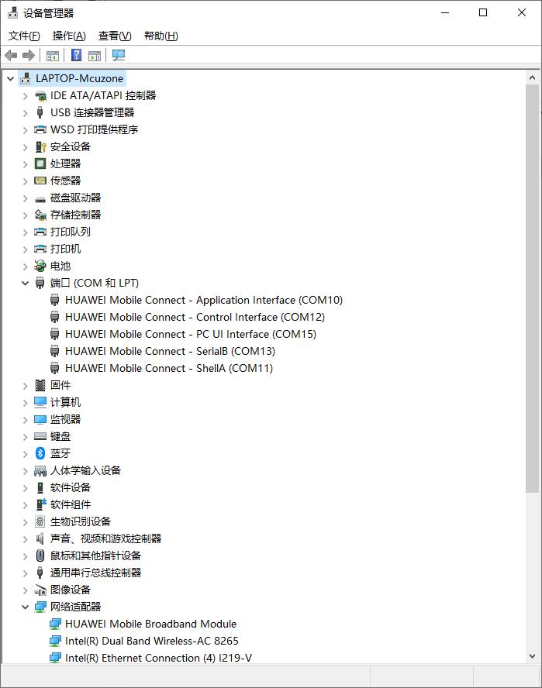Image resolution: width=542 pixels, height=688 pixels.
Task: Open the 帮助(H) menu
Action: click(161, 36)
